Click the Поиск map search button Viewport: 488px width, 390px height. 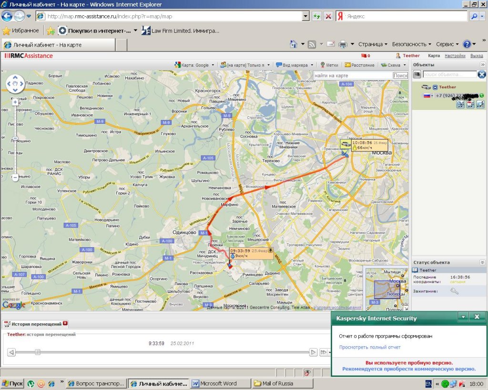click(400, 76)
